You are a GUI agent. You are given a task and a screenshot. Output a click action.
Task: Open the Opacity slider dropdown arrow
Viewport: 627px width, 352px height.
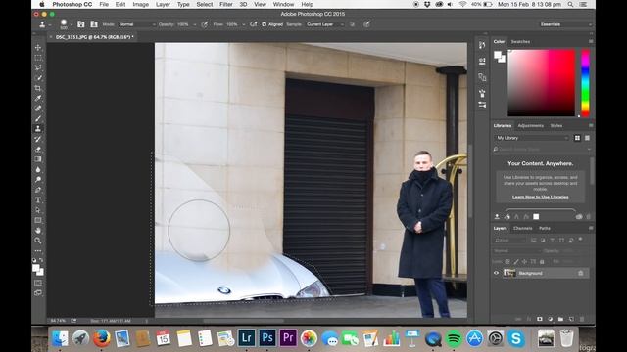pyautogui.click(x=195, y=24)
